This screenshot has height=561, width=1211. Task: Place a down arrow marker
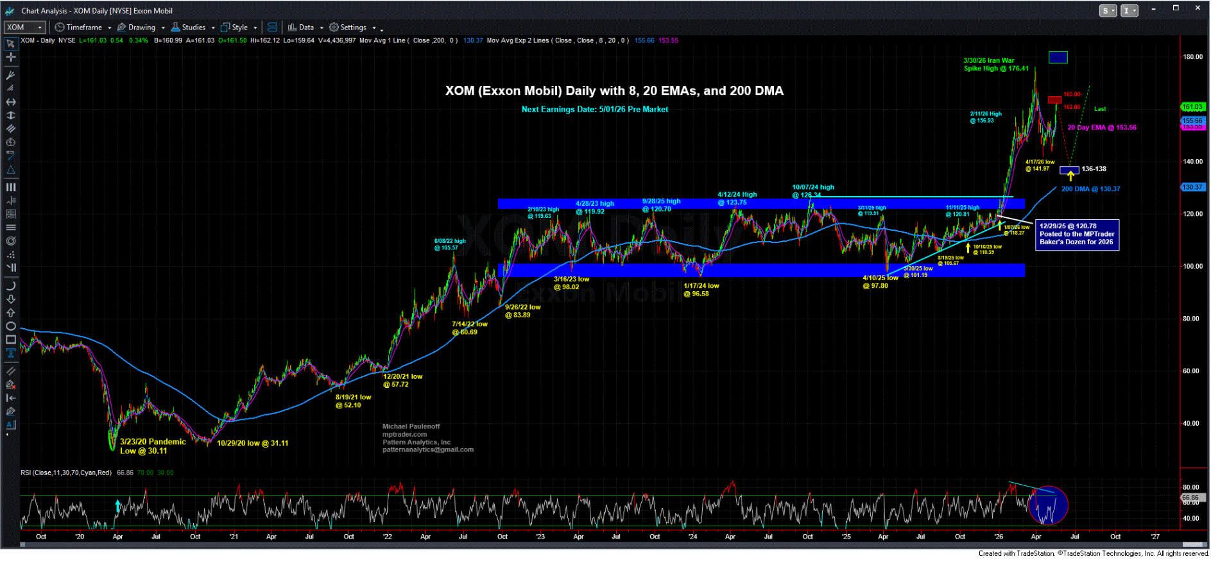click(x=10, y=299)
